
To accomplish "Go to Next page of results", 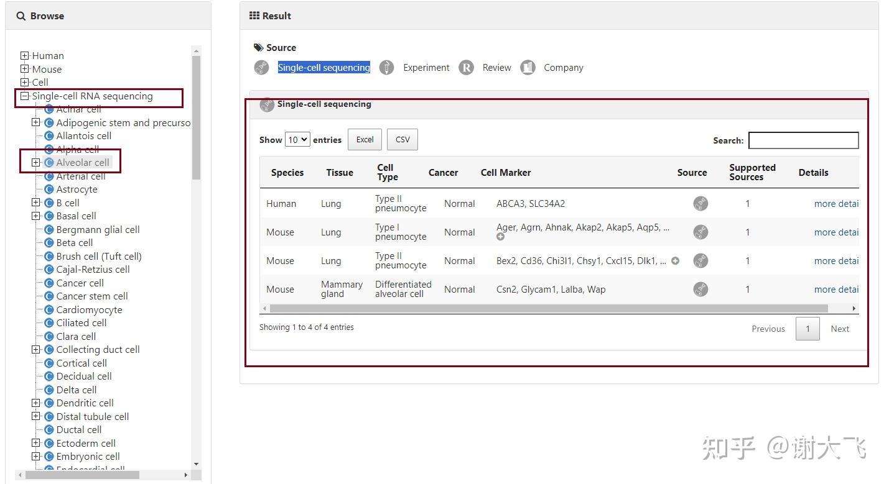I will [839, 329].
